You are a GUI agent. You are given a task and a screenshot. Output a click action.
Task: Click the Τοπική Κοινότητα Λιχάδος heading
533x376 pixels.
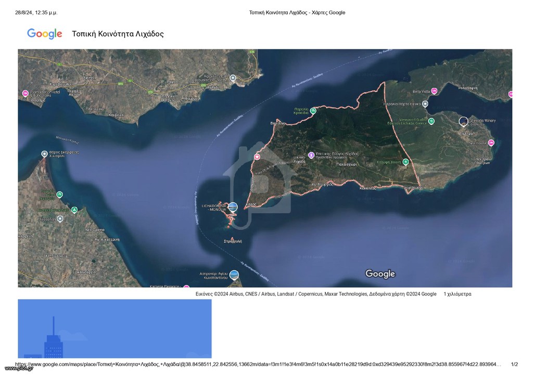click(118, 34)
